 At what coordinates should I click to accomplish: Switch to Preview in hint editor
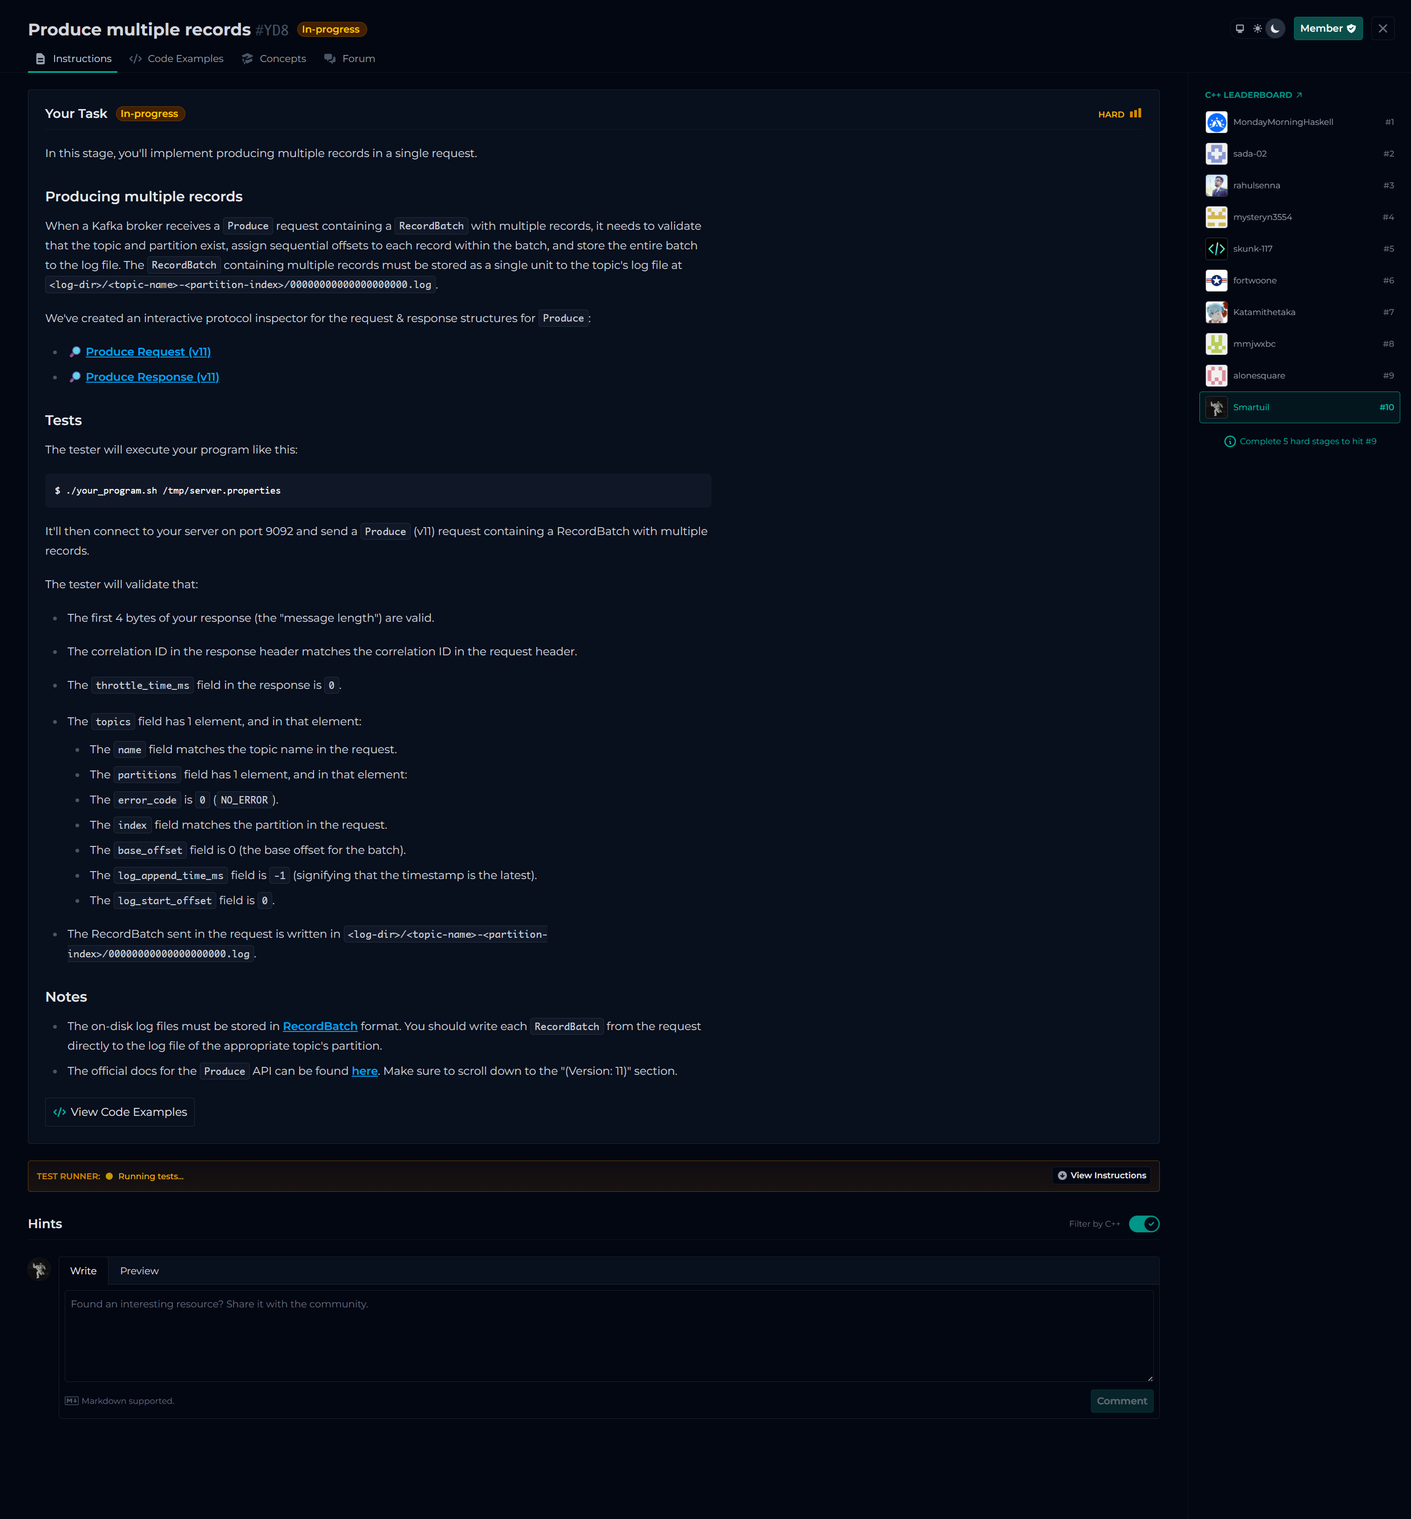point(139,1271)
